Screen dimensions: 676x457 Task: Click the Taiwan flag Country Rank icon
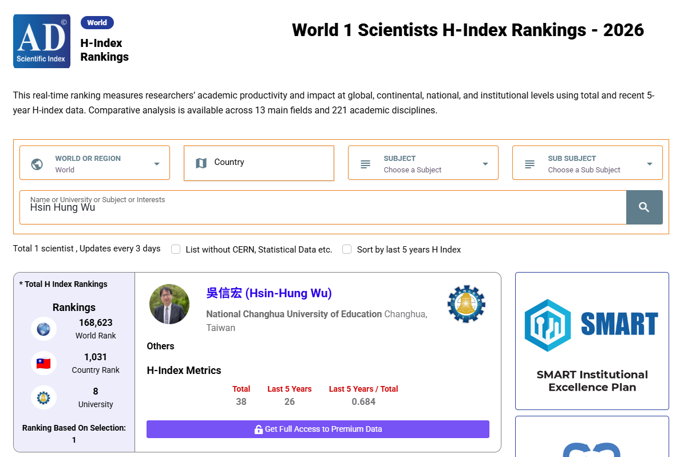pyautogui.click(x=44, y=363)
